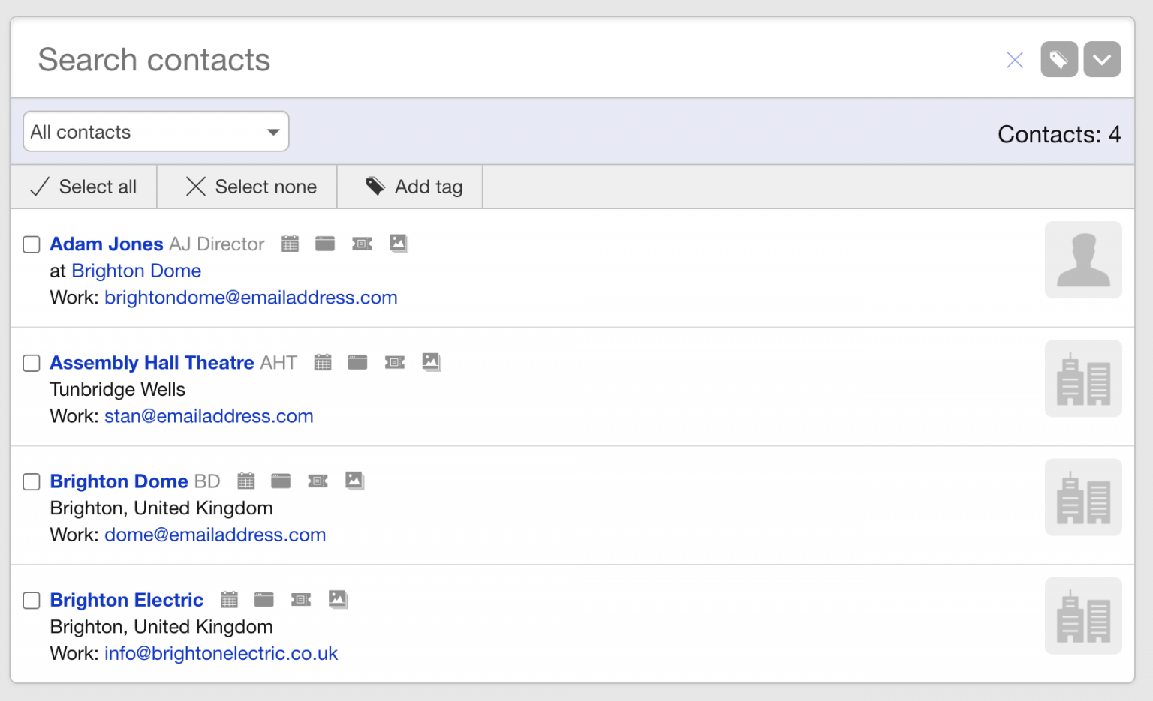The width and height of the screenshot is (1153, 701).
Task: Expand the chevron button next to the tag icon
Action: click(1101, 58)
